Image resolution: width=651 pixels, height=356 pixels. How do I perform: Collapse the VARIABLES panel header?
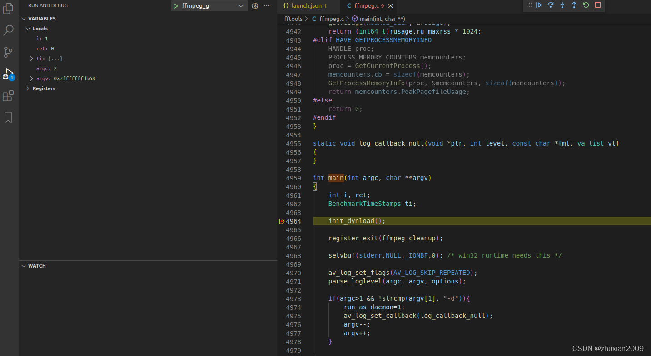(24, 18)
